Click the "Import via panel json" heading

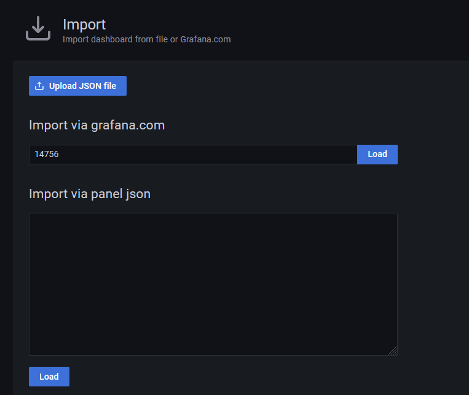[x=90, y=194]
